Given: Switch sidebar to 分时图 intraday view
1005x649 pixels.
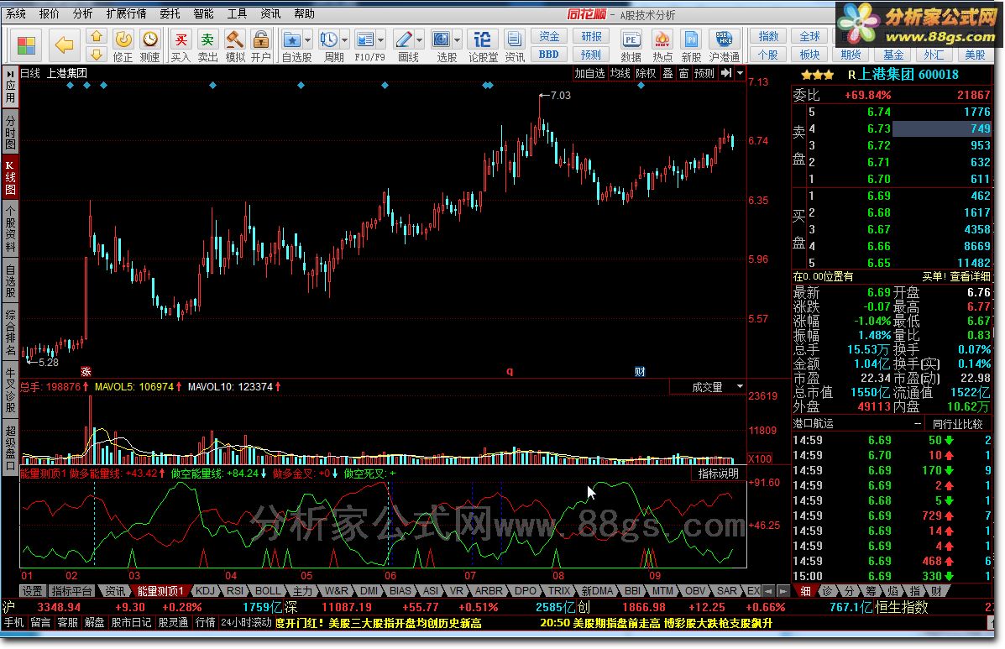Looking at the screenshot, I should point(10,131).
